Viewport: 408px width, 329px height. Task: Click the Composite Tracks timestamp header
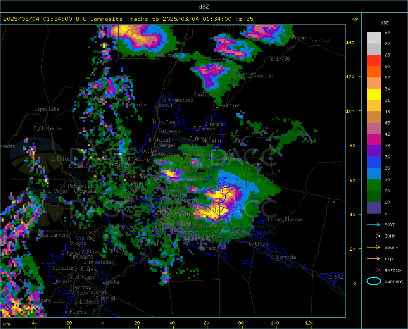coord(128,19)
